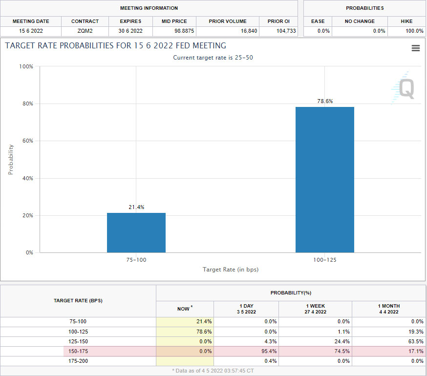Click the 74.5% value in 1 WEEK column
This screenshot has height=376, width=427.
[x=342, y=351]
